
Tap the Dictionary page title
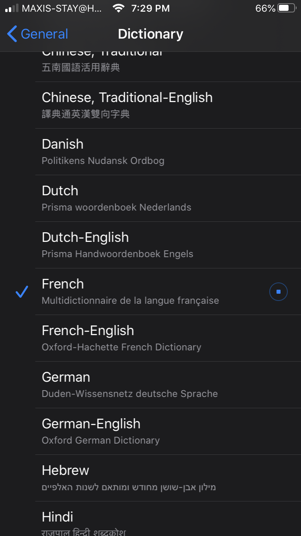[x=150, y=34]
